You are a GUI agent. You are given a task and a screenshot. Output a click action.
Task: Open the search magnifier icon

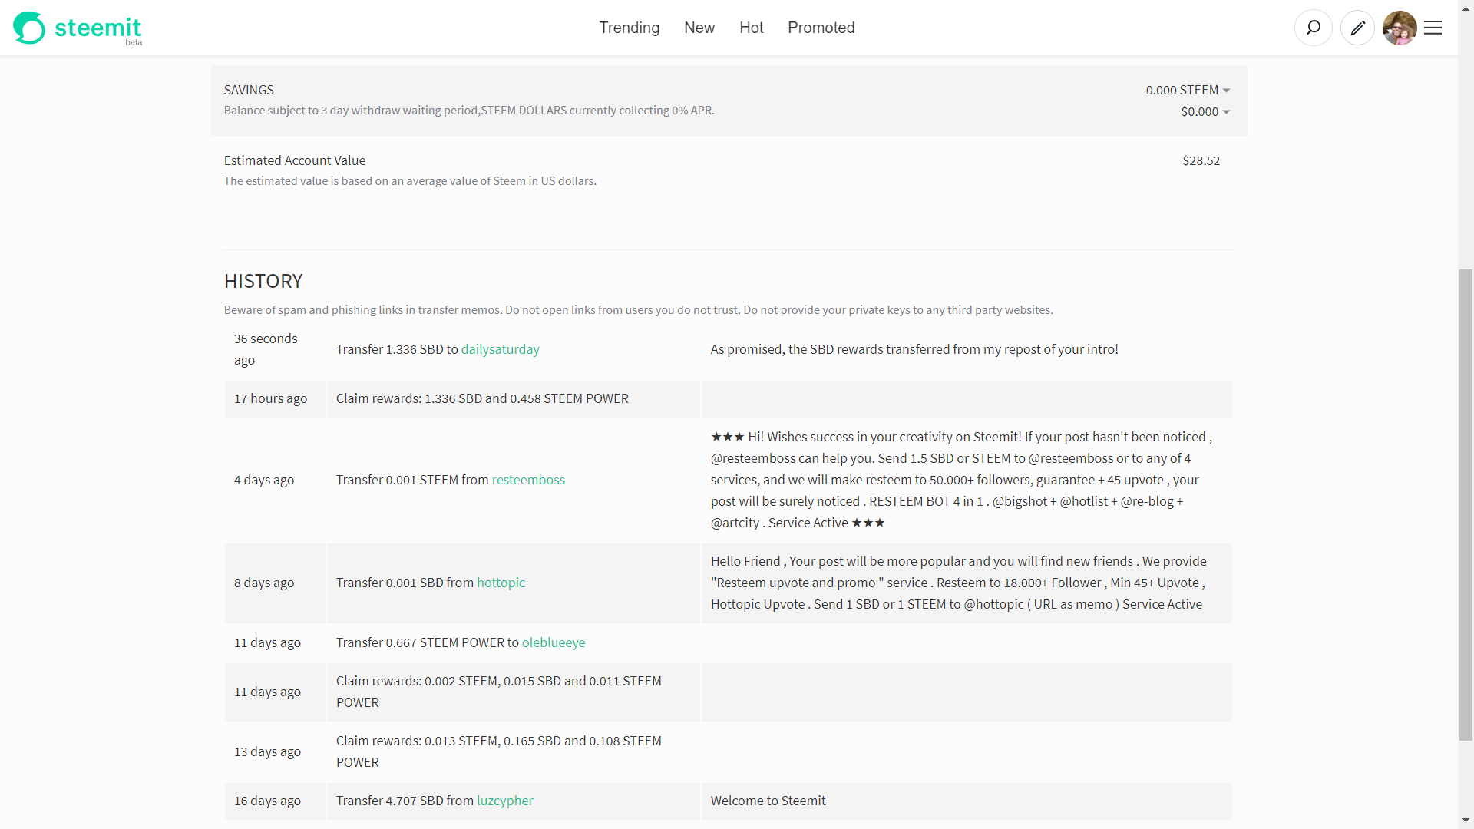(1313, 28)
